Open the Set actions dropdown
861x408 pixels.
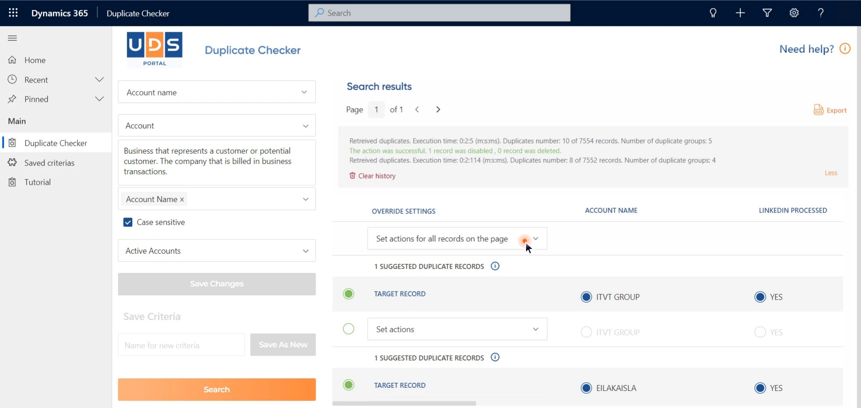[x=457, y=329]
